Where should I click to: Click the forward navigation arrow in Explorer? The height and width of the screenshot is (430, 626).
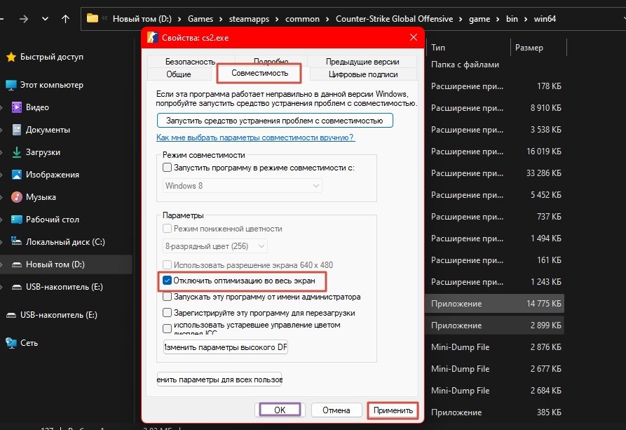click(24, 19)
